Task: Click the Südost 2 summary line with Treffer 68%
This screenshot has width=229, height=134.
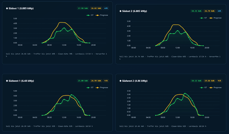Action: coord(170,58)
